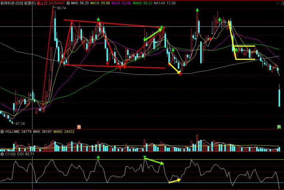The image size is (284, 190).
Task: Click the low price label 47.34
Action: pyautogui.click(x=20, y=124)
